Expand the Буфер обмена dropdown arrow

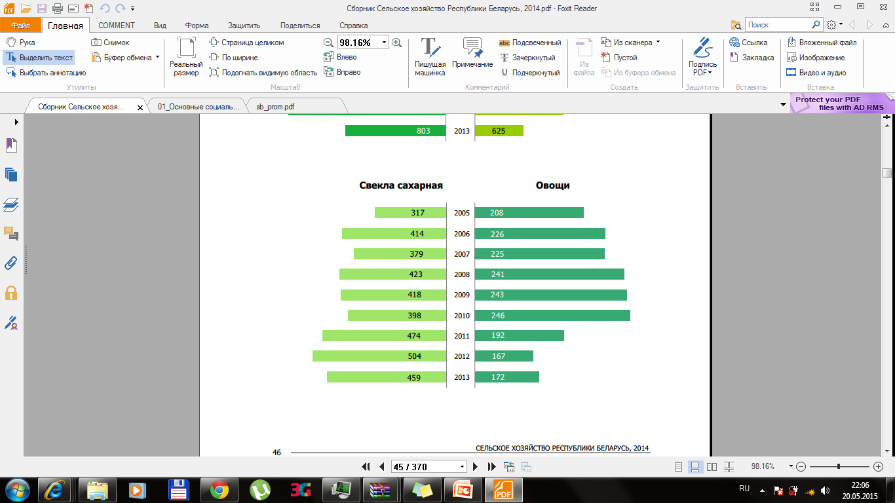[x=157, y=57]
